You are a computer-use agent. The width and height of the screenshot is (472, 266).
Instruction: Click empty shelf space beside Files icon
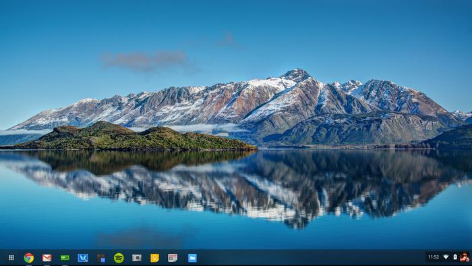pos(301,258)
